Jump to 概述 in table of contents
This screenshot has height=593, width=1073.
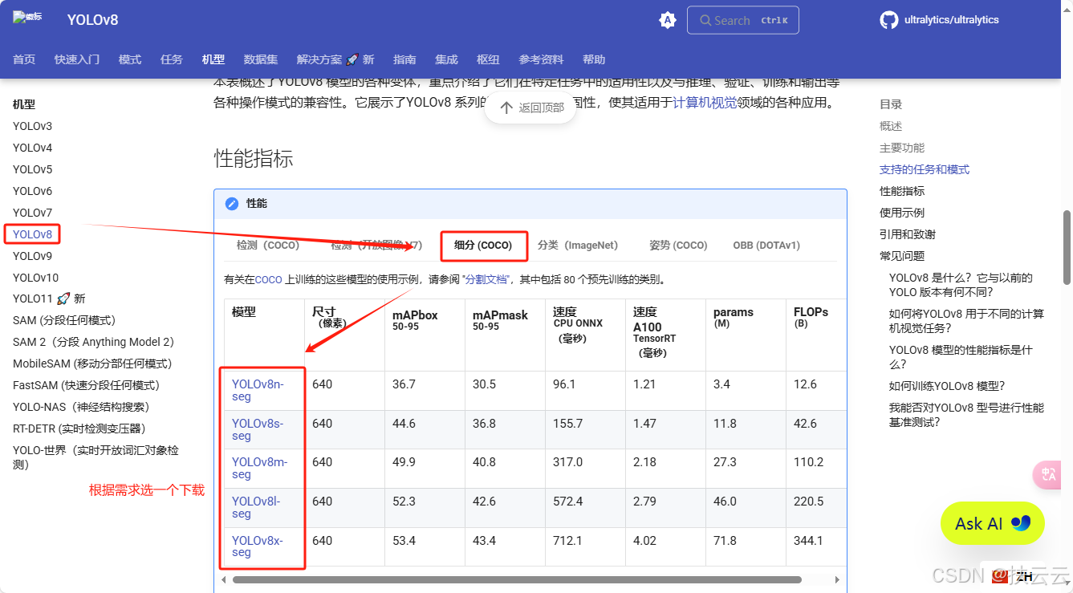(891, 126)
